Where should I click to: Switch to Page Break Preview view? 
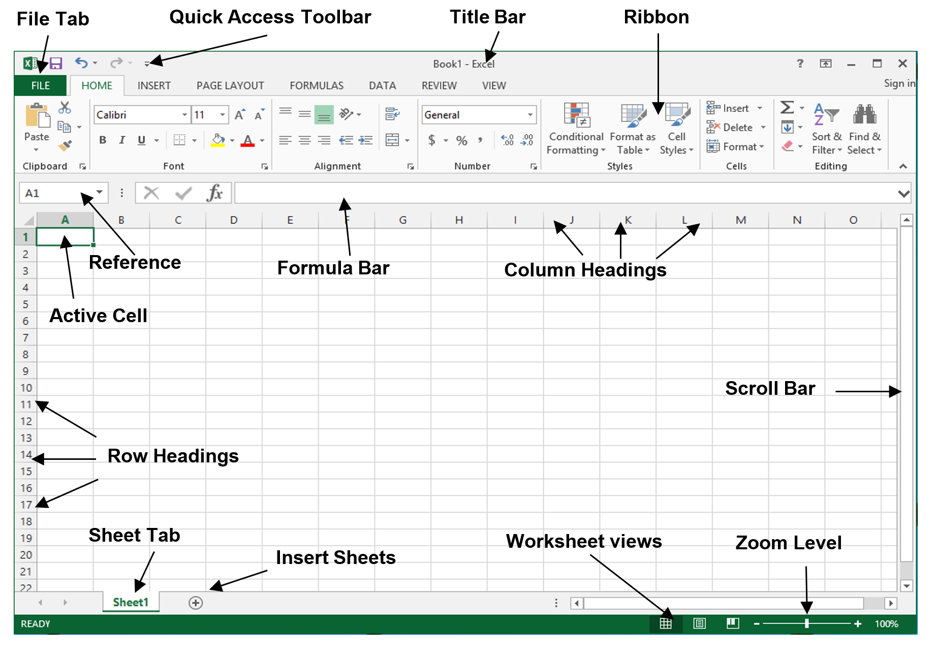pos(733,623)
